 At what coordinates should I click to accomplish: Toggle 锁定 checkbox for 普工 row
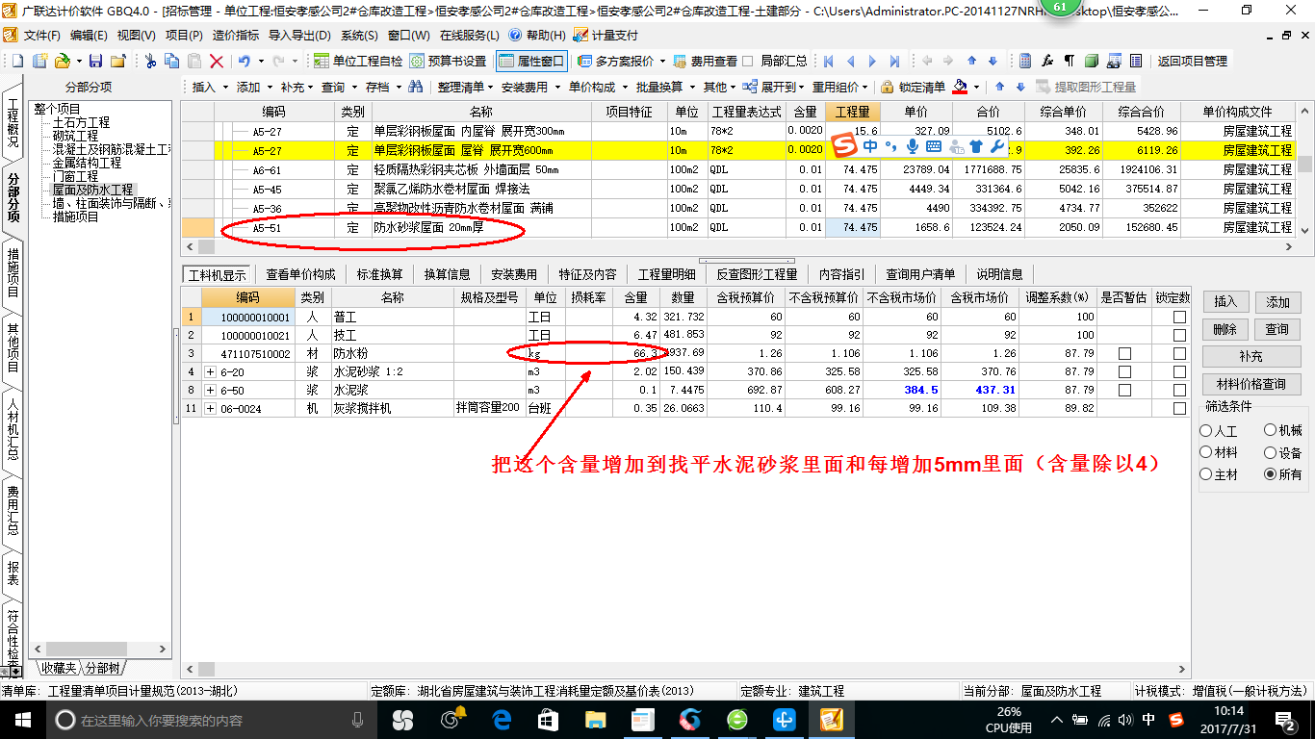(1179, 317)
